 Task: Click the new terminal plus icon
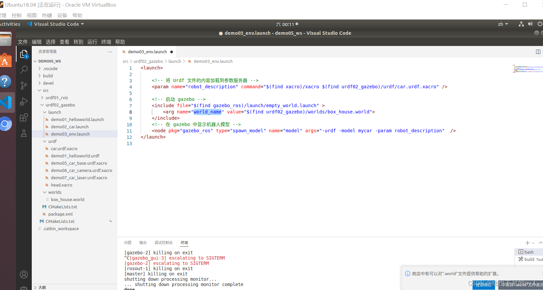point(527,243)
